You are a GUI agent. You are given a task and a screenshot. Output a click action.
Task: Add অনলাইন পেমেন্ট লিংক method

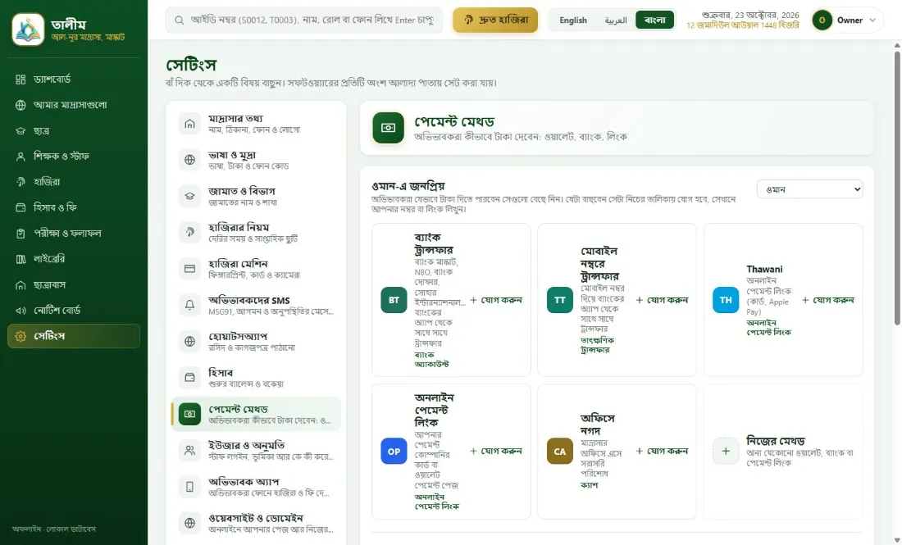pyautogui.click(x=496, y=452)
